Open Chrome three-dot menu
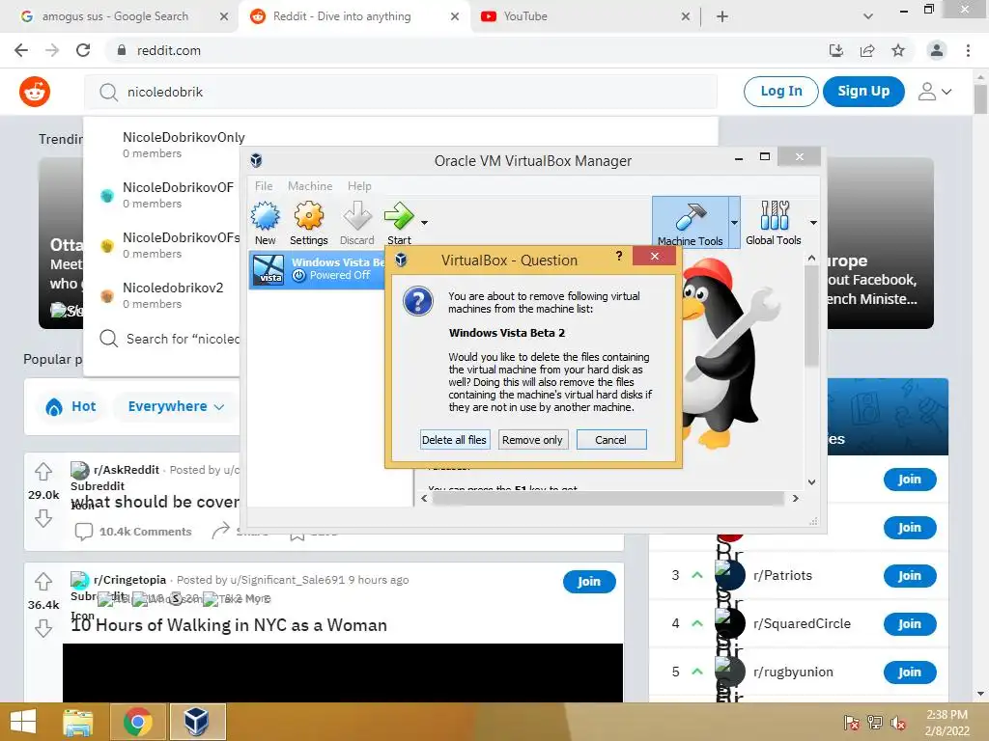 click(968, 50)
